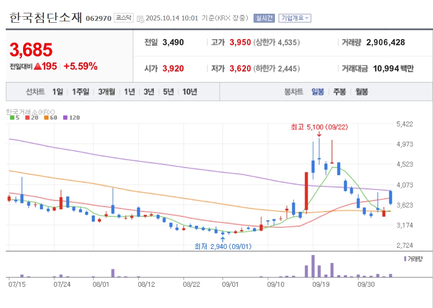Screen dimensions: 433x308
Task: Click the 상한가 4,535 text
Action: 276,42
